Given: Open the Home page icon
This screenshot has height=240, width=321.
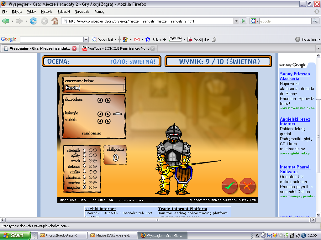Looking at the screenshot, I should 55,21.
